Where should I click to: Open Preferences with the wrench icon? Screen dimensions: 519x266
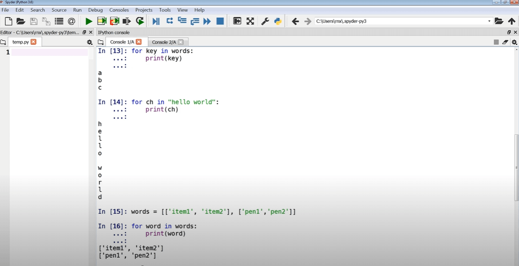(x=265, y=21)
